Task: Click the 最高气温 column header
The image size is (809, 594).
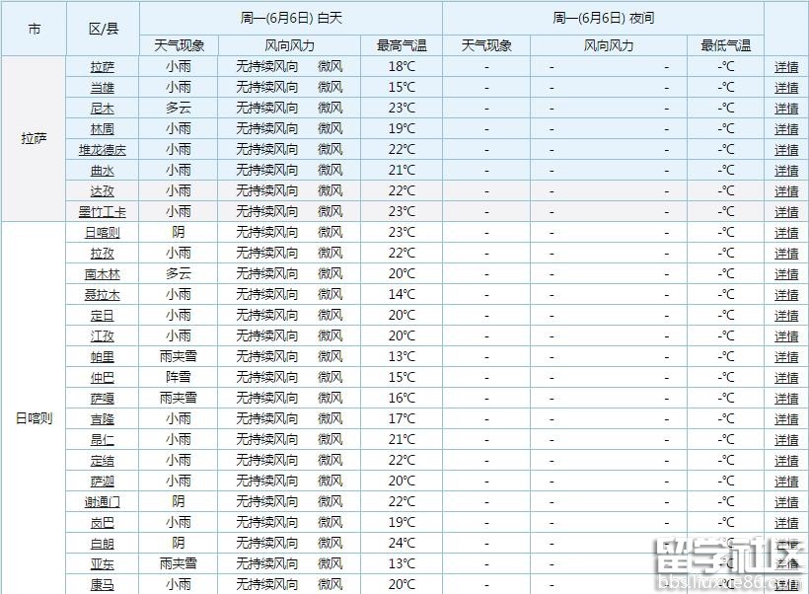Action: click(x=402, y=45)
